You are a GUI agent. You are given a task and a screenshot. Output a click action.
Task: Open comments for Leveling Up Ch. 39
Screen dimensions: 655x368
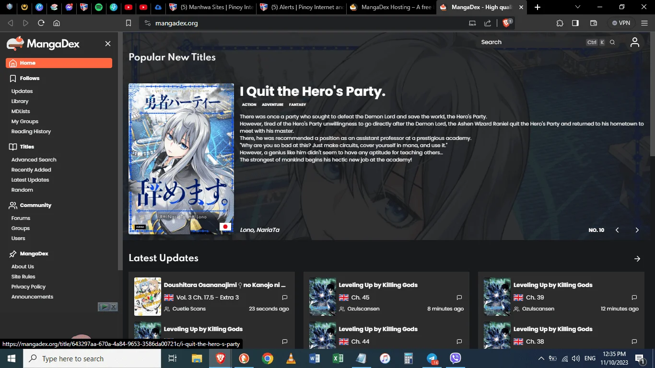click(634, 298)
